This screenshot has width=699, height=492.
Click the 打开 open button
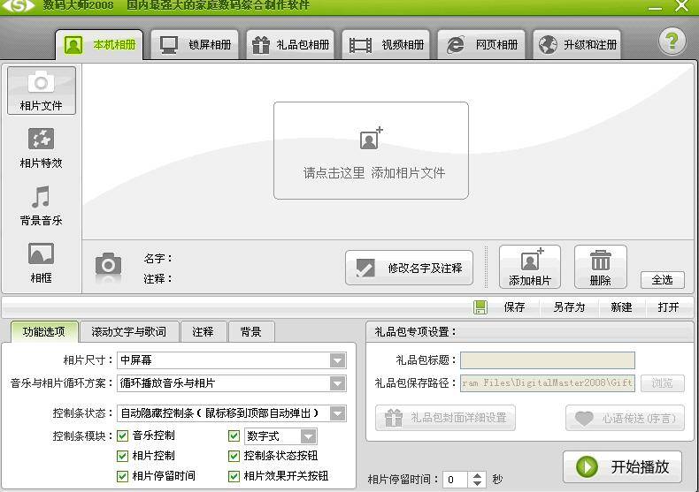(x=668, y=307)
